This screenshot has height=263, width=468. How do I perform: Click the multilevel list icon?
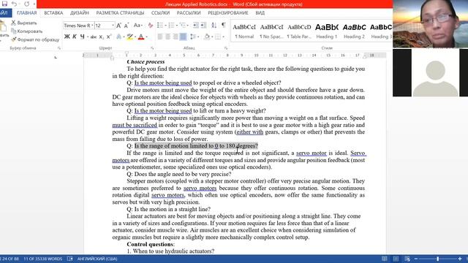[184, 26]
